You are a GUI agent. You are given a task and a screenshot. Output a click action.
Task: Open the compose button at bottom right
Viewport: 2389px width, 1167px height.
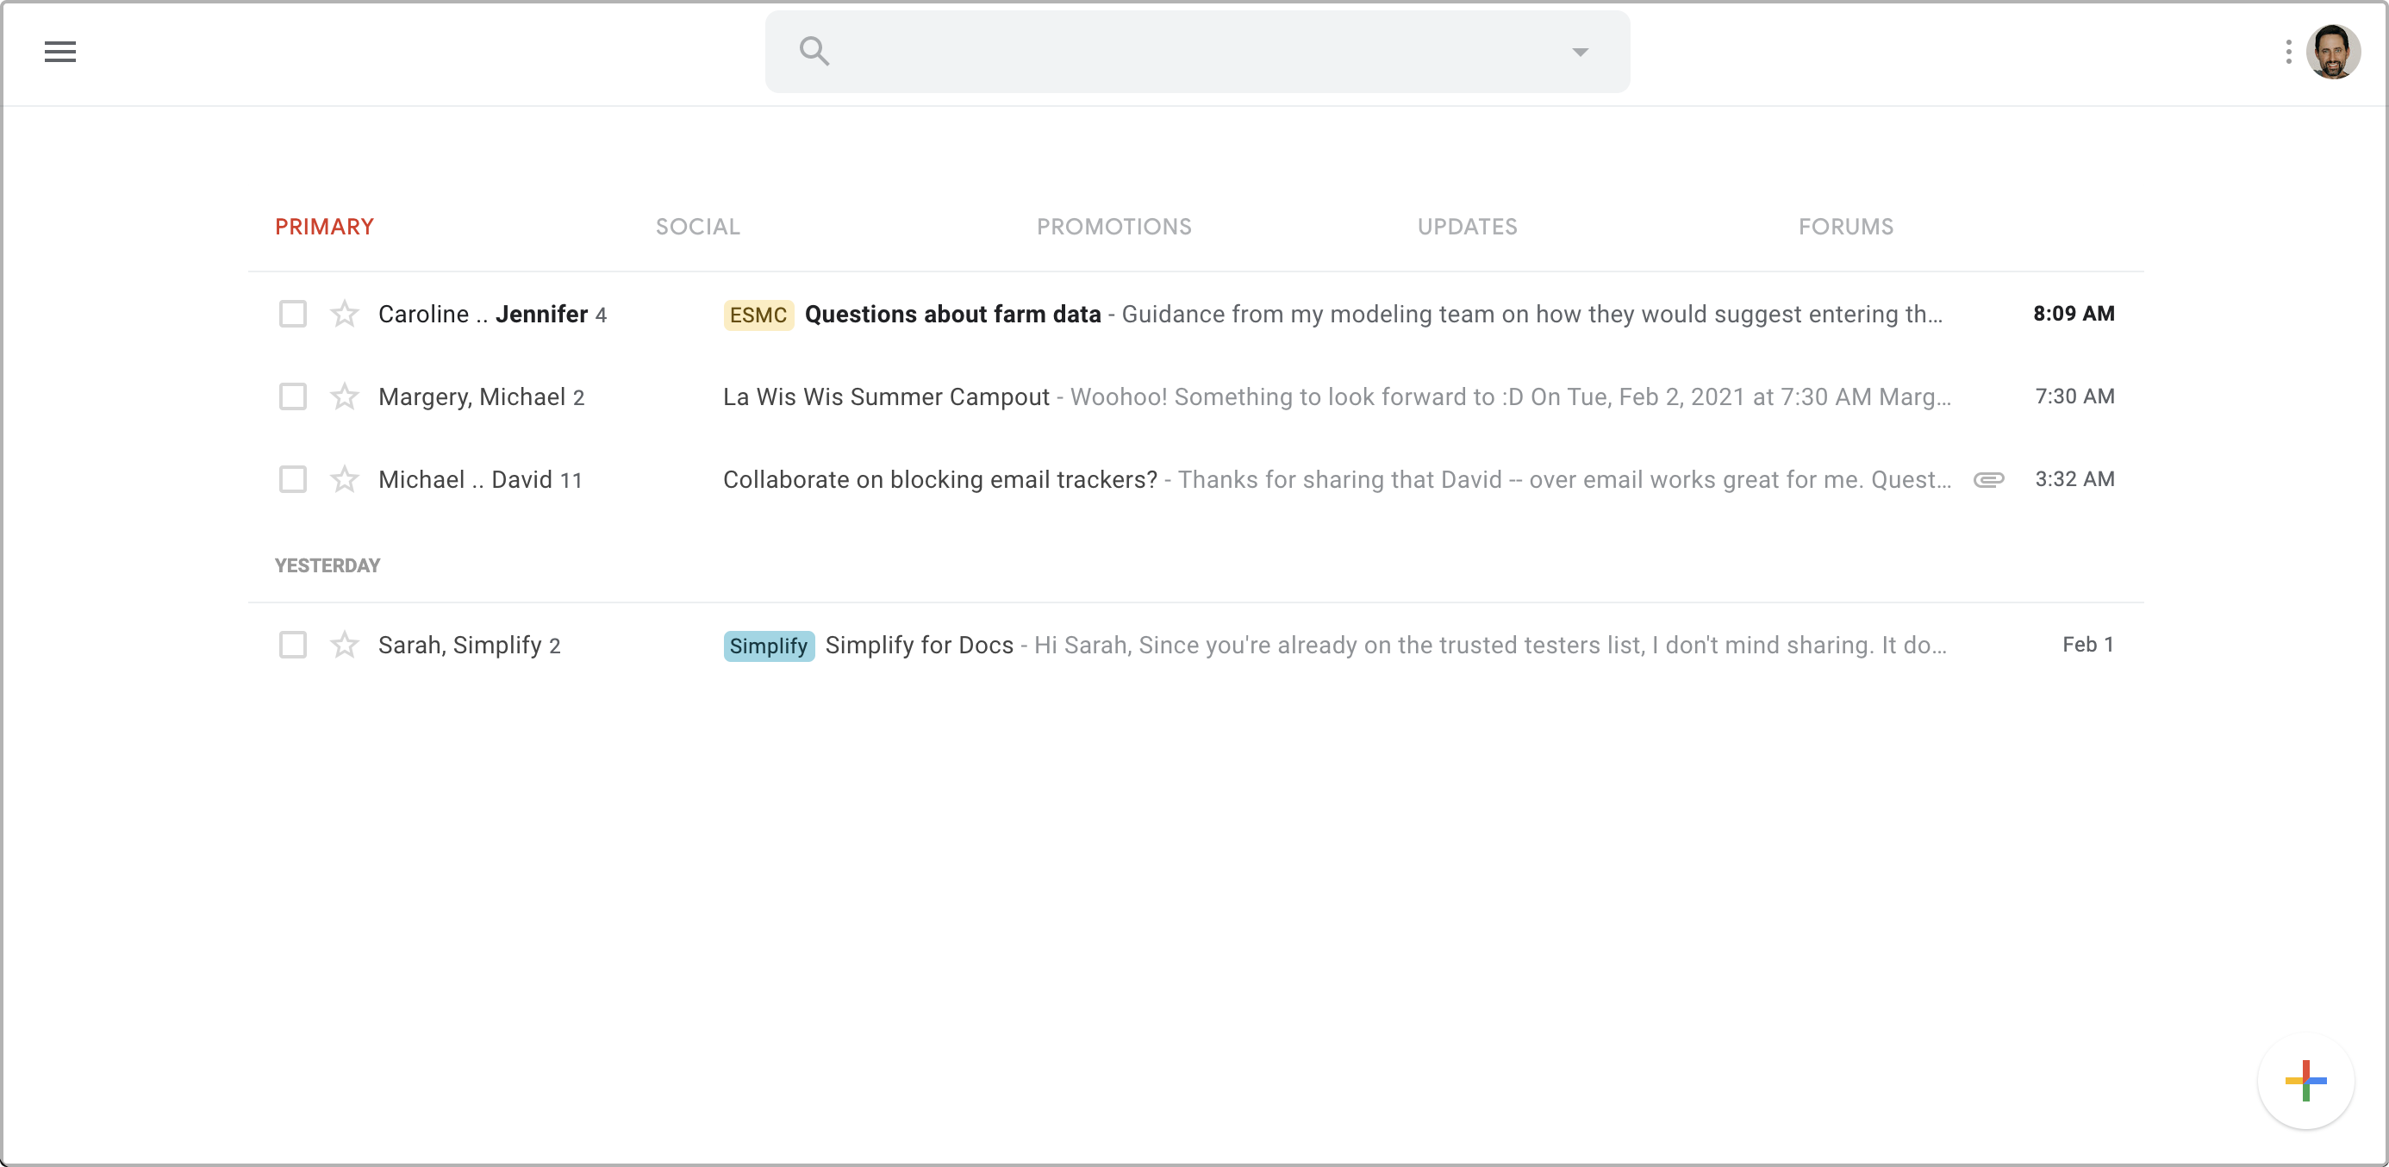(x=2306, y=1080)
